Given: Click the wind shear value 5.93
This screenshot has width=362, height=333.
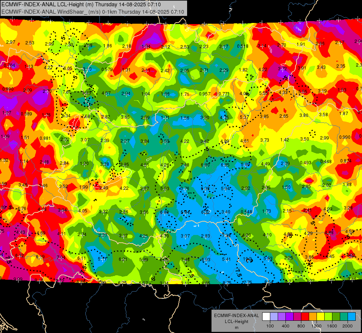Looking at the screenshot, I should click(x=87, y=92).
